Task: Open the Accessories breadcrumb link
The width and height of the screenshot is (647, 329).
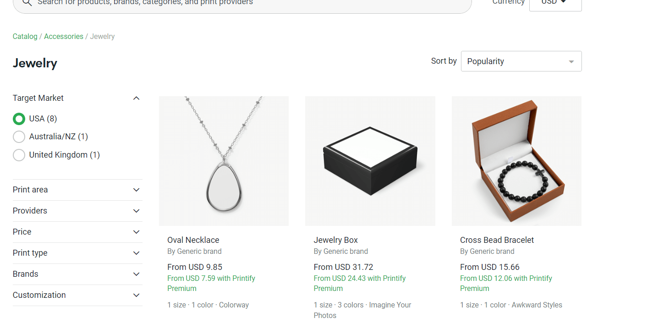Action: 63,36
